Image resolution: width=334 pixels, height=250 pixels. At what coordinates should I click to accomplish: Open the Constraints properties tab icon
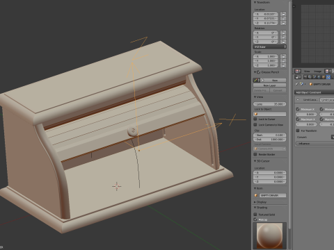tap(328, 77)
